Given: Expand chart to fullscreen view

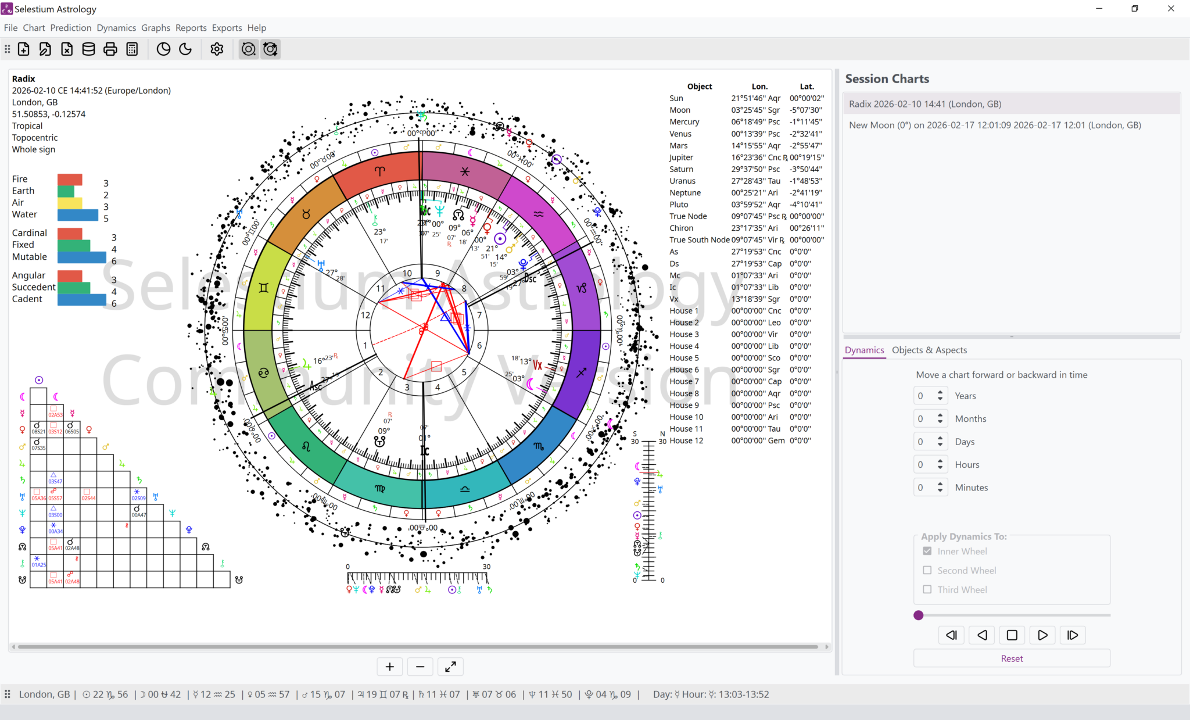Looking at the screenshot, I should (450, 667).
